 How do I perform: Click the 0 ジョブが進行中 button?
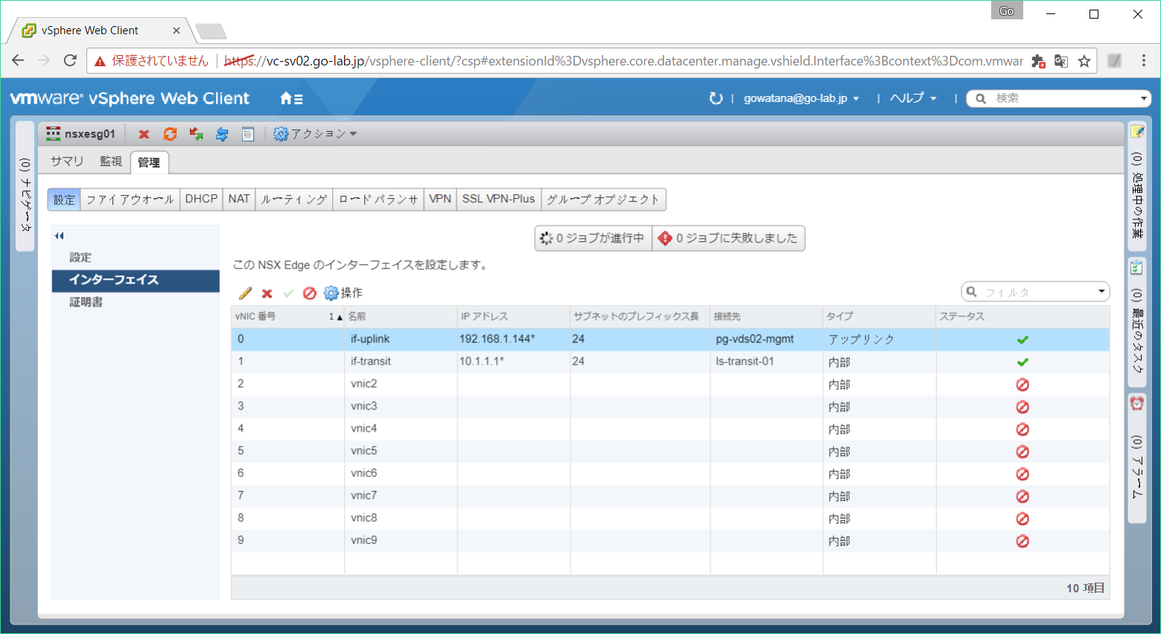pos(593,238)
